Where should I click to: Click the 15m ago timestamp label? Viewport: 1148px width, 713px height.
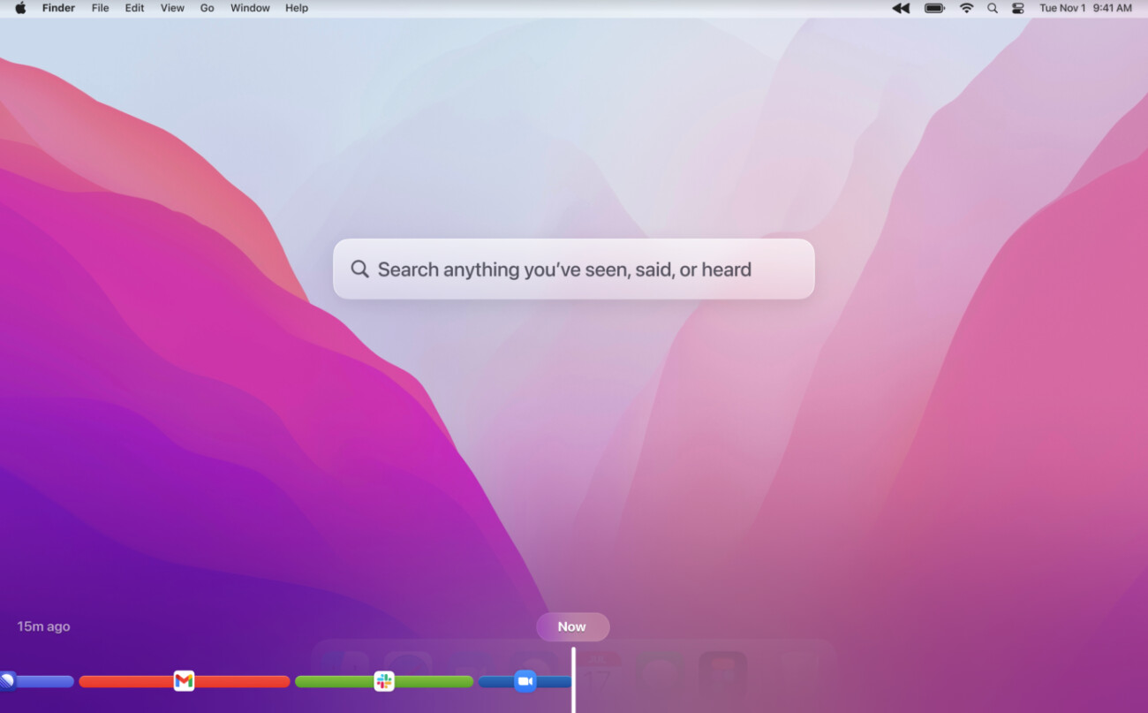(x=42, y=626)
